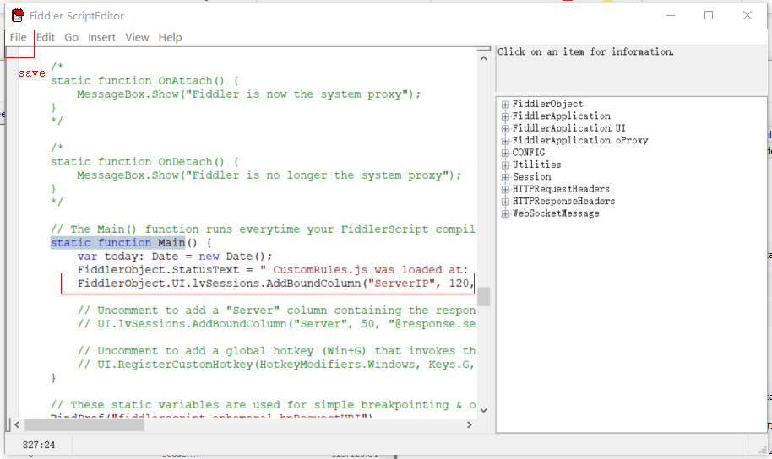Click the 'static function Main()' line

coord(131,242)
